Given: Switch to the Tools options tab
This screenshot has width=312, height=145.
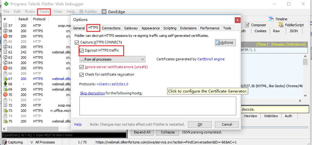Looking at the screenshot, I should (227, 28).
